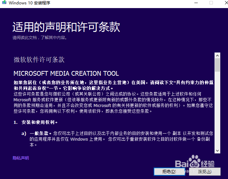Minimize the Windows 10 安装程序 window
Screen dimensions: 228x179
(196, 3)
